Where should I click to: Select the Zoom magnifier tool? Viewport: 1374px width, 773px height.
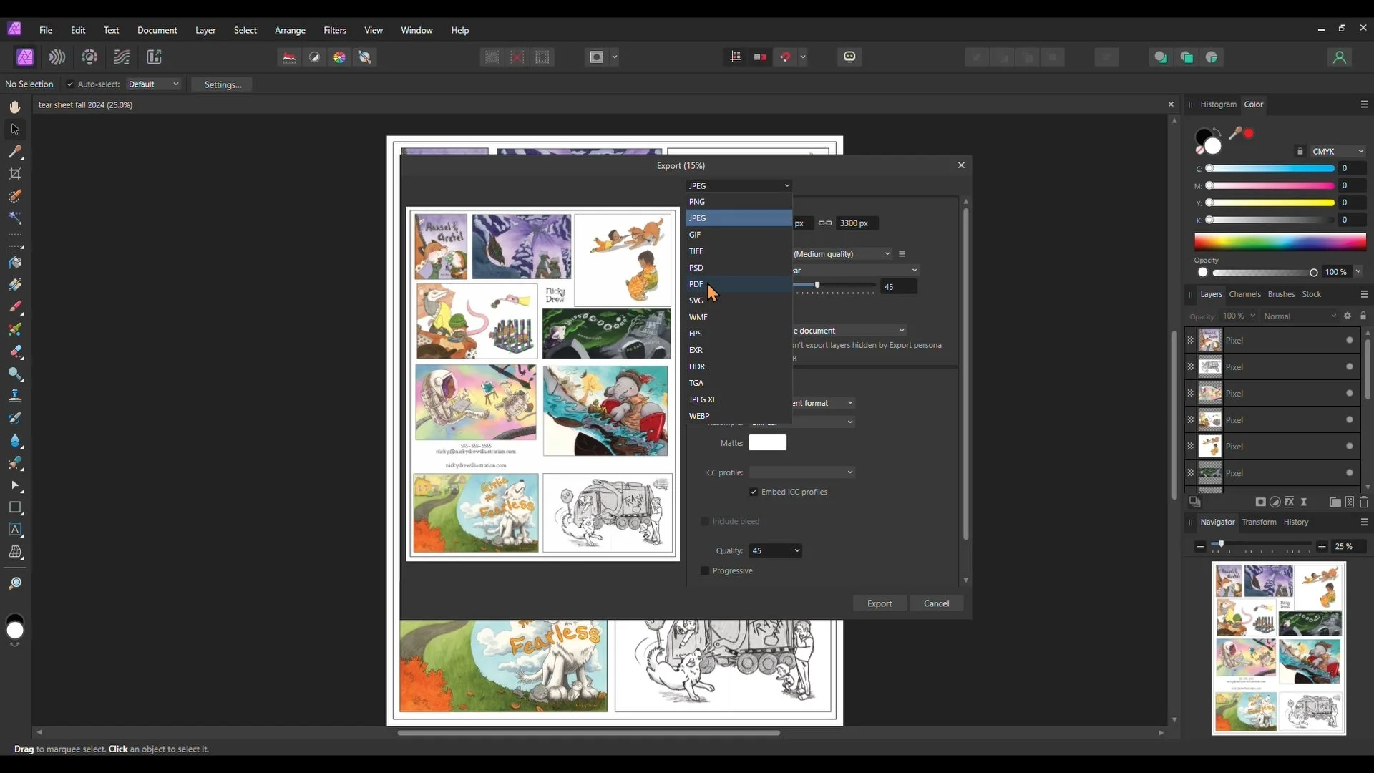tap(15, 584)
